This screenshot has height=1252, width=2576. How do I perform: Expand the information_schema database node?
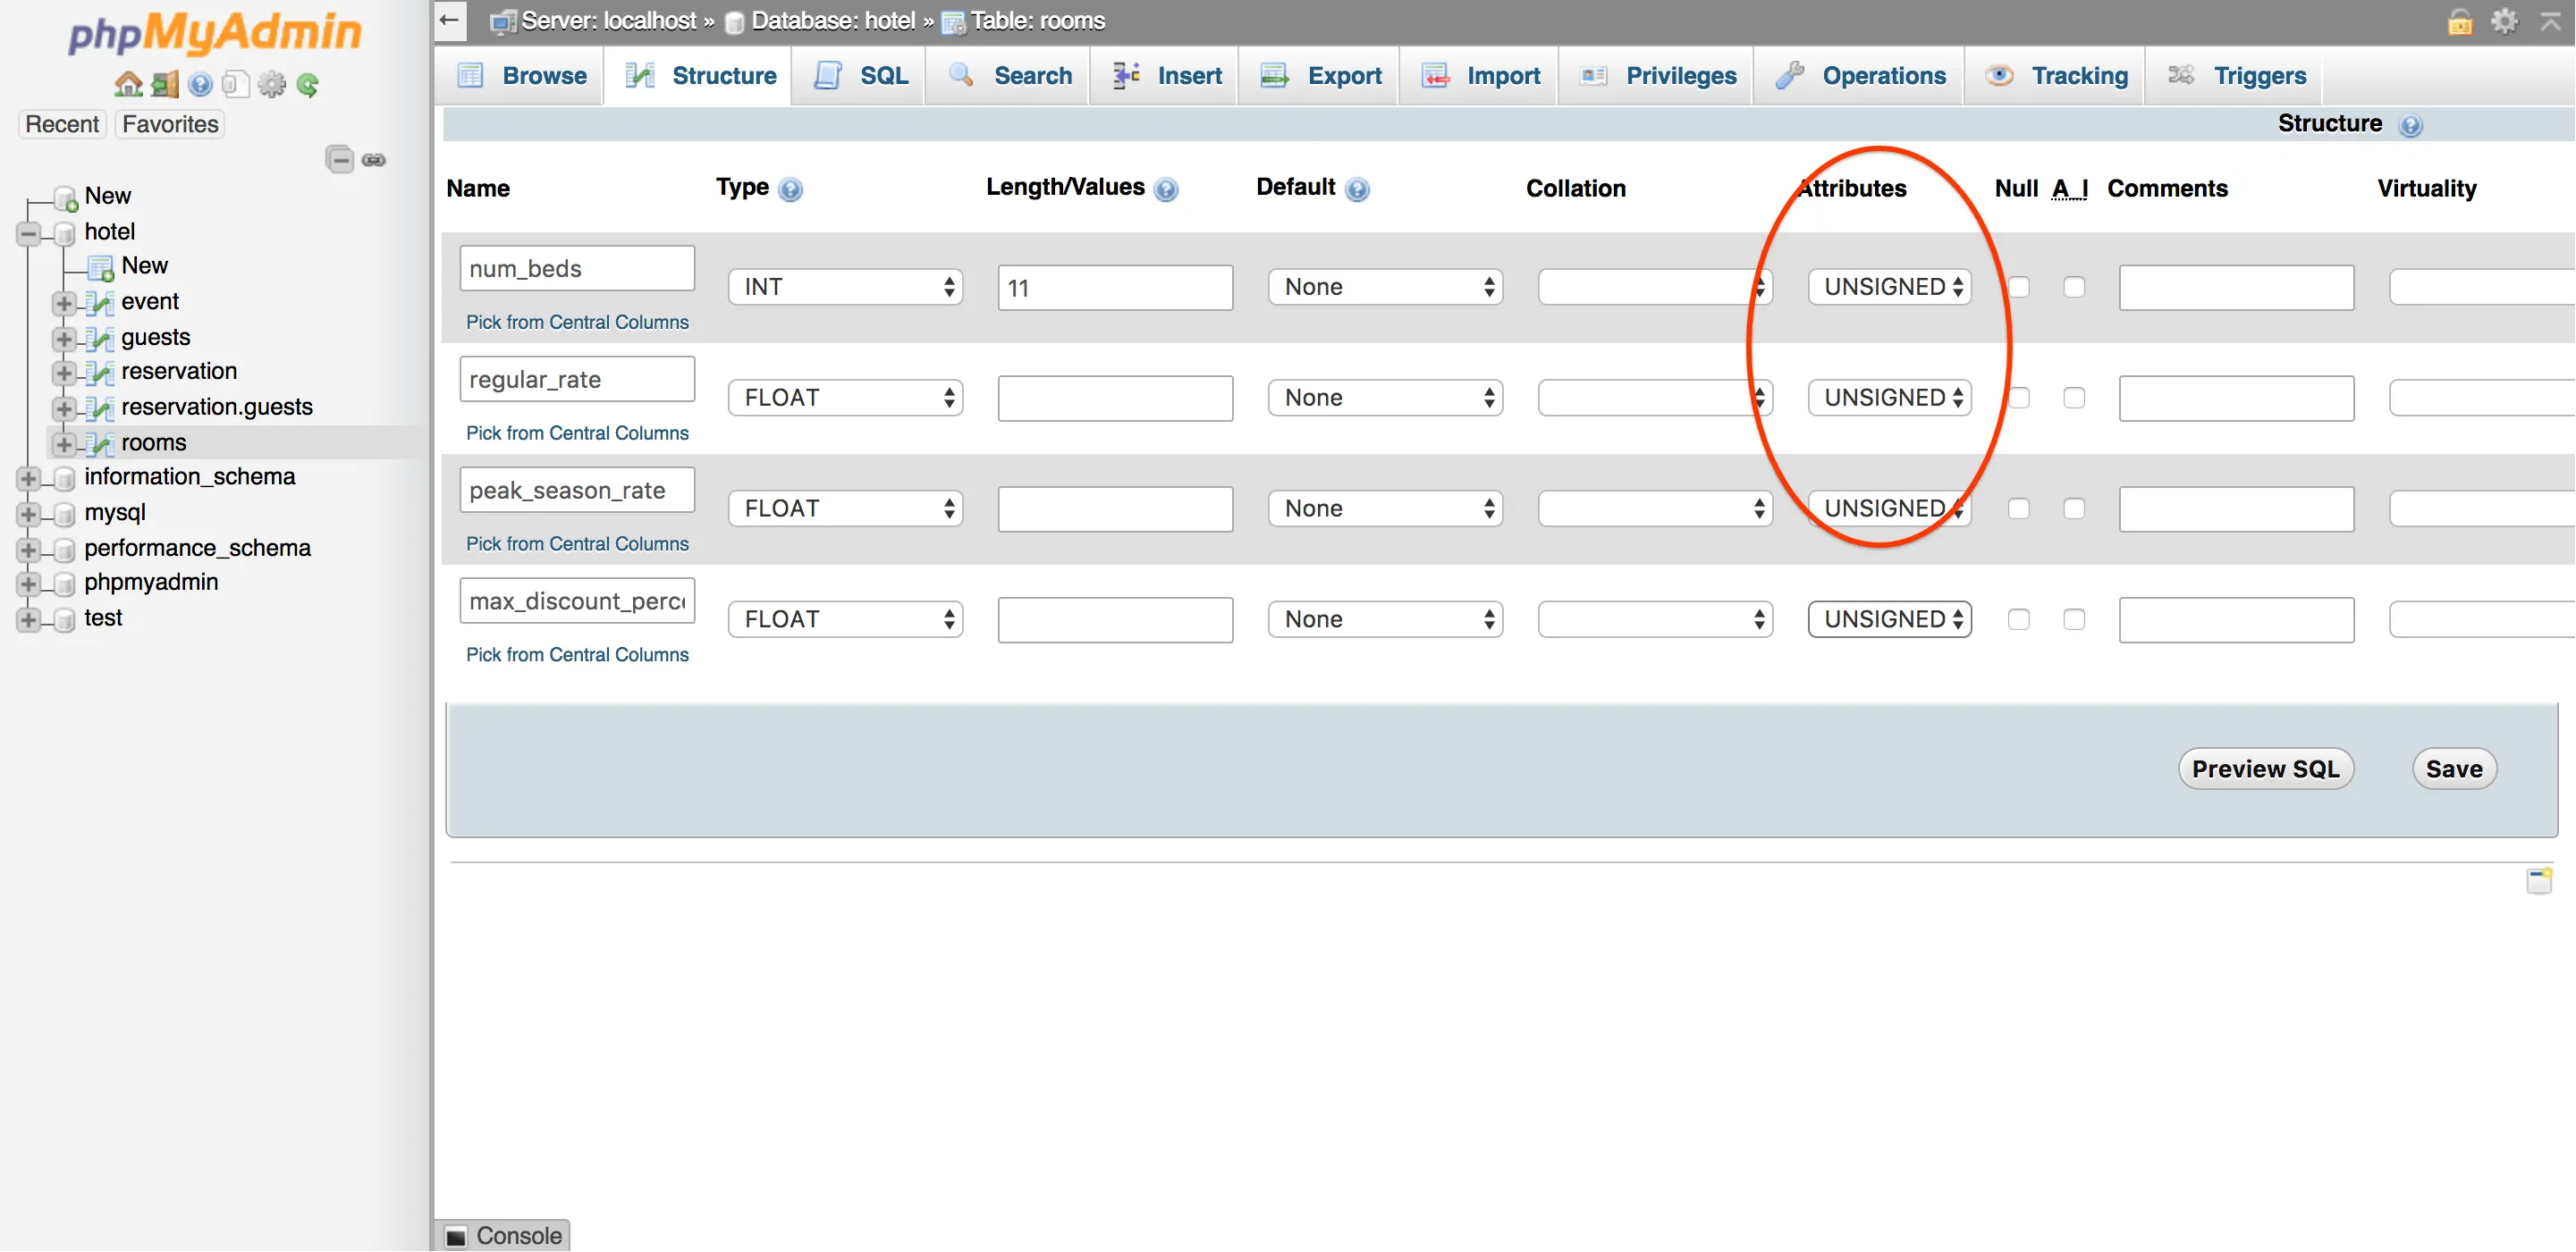coord(28,479)
